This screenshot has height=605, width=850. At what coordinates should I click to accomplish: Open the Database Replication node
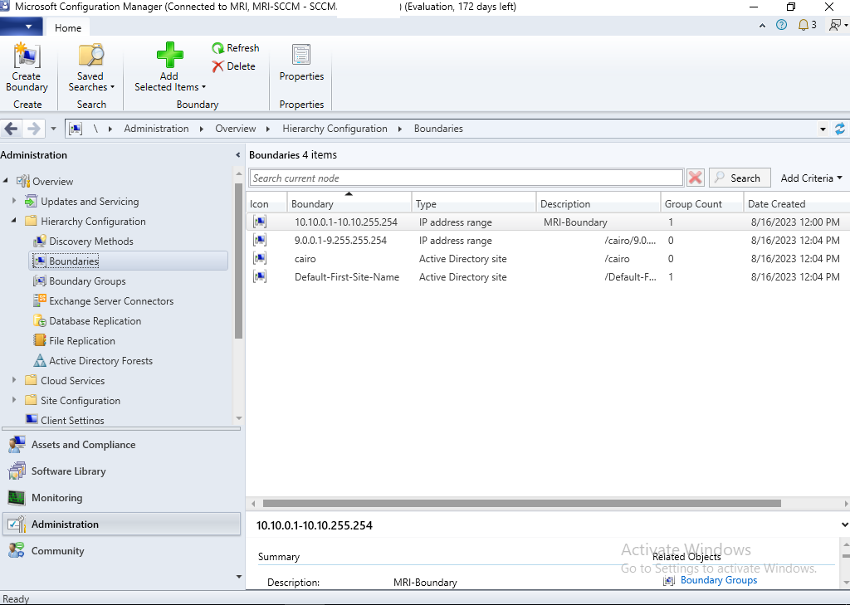pos(95,321)
